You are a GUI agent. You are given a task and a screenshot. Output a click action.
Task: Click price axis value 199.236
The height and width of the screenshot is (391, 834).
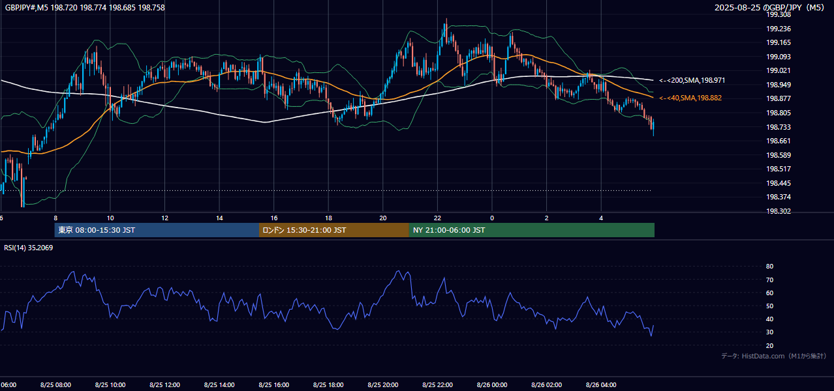coord(779,29)
